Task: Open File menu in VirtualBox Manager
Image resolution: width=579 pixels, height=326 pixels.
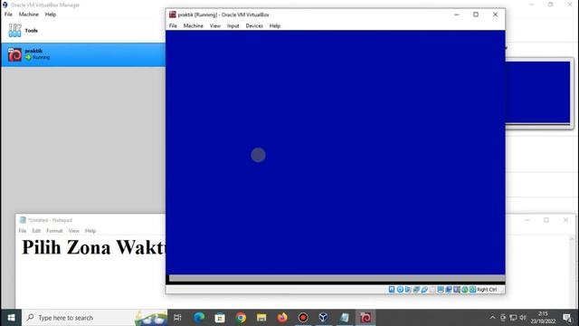Action: 8,14
